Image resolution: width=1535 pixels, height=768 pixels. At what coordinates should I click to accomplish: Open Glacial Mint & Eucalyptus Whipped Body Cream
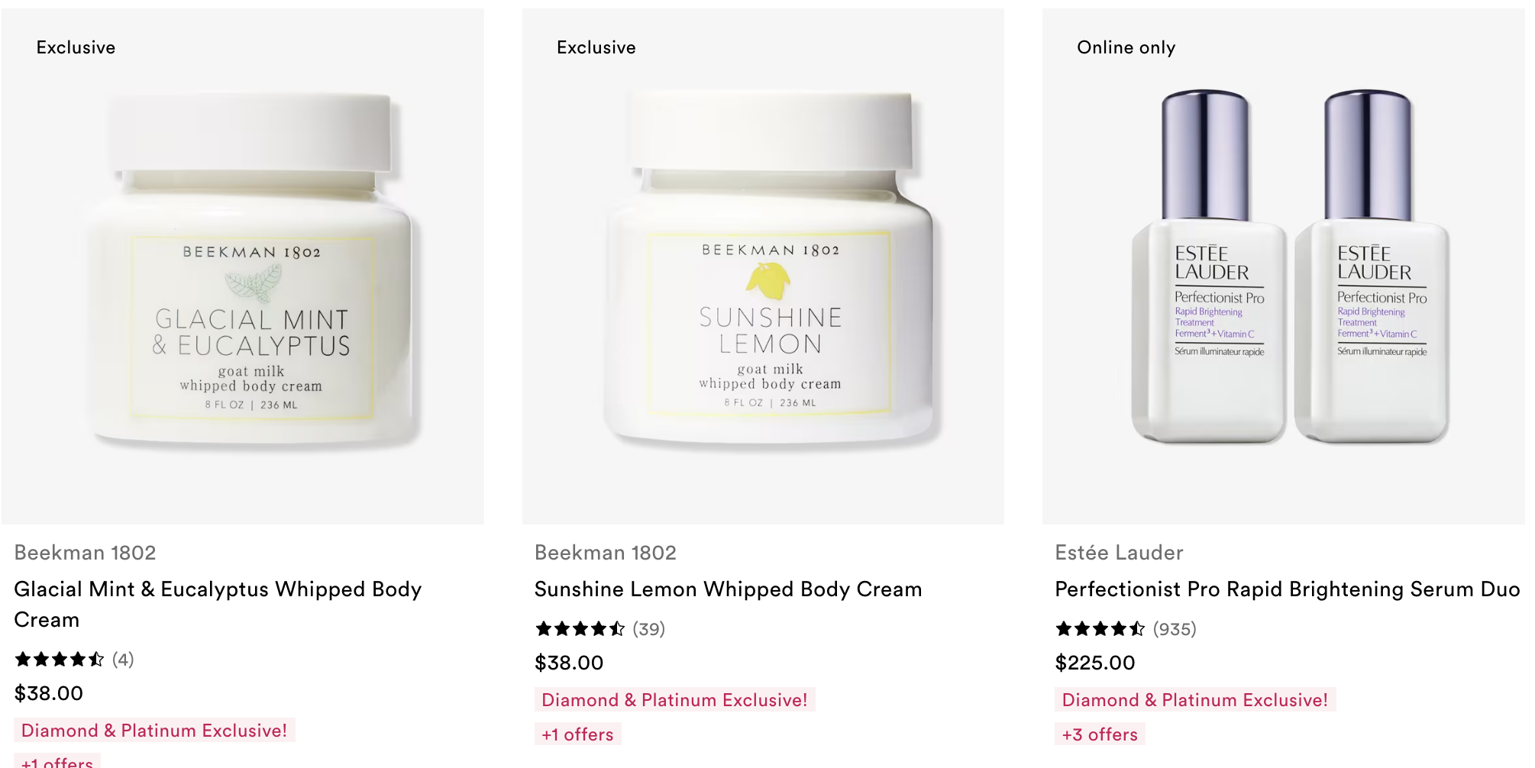[218, 605]
